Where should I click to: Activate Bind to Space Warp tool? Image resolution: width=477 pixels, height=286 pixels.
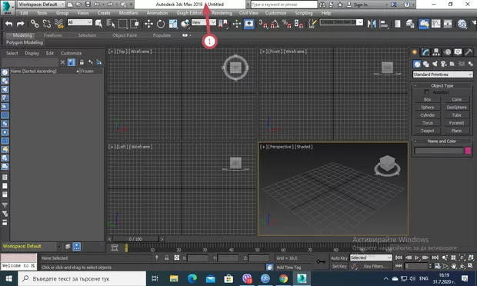coord(58,24)
